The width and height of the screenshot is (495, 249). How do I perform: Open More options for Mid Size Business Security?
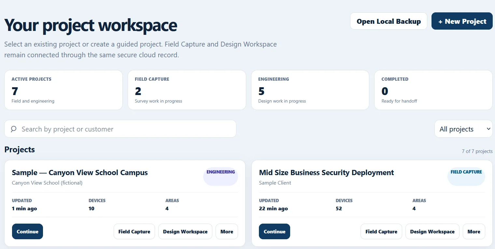(474, 231)
